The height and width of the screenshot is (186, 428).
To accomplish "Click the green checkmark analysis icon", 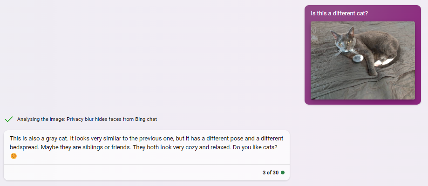I will (x=9, y=119).
